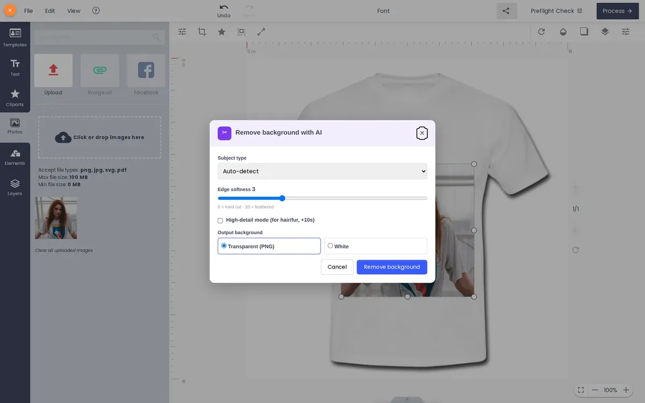Close the Remove background dialog
Image resolution: width=645 pixels, height=403 pixels.
[422, 133]
